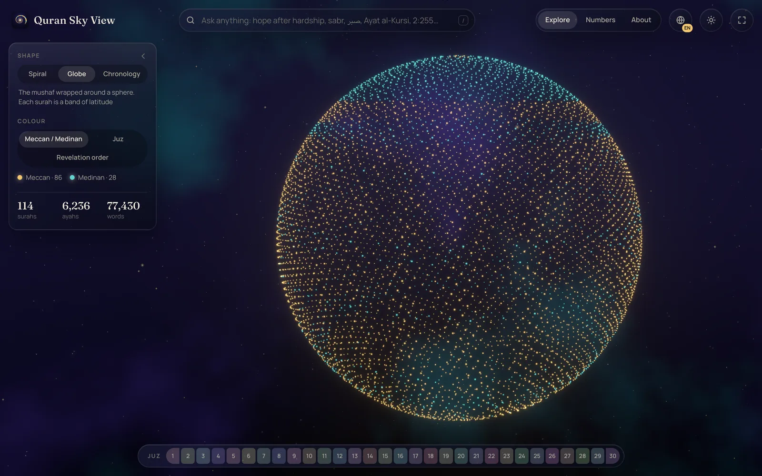Switch to the Explore tab

[557, 20]
